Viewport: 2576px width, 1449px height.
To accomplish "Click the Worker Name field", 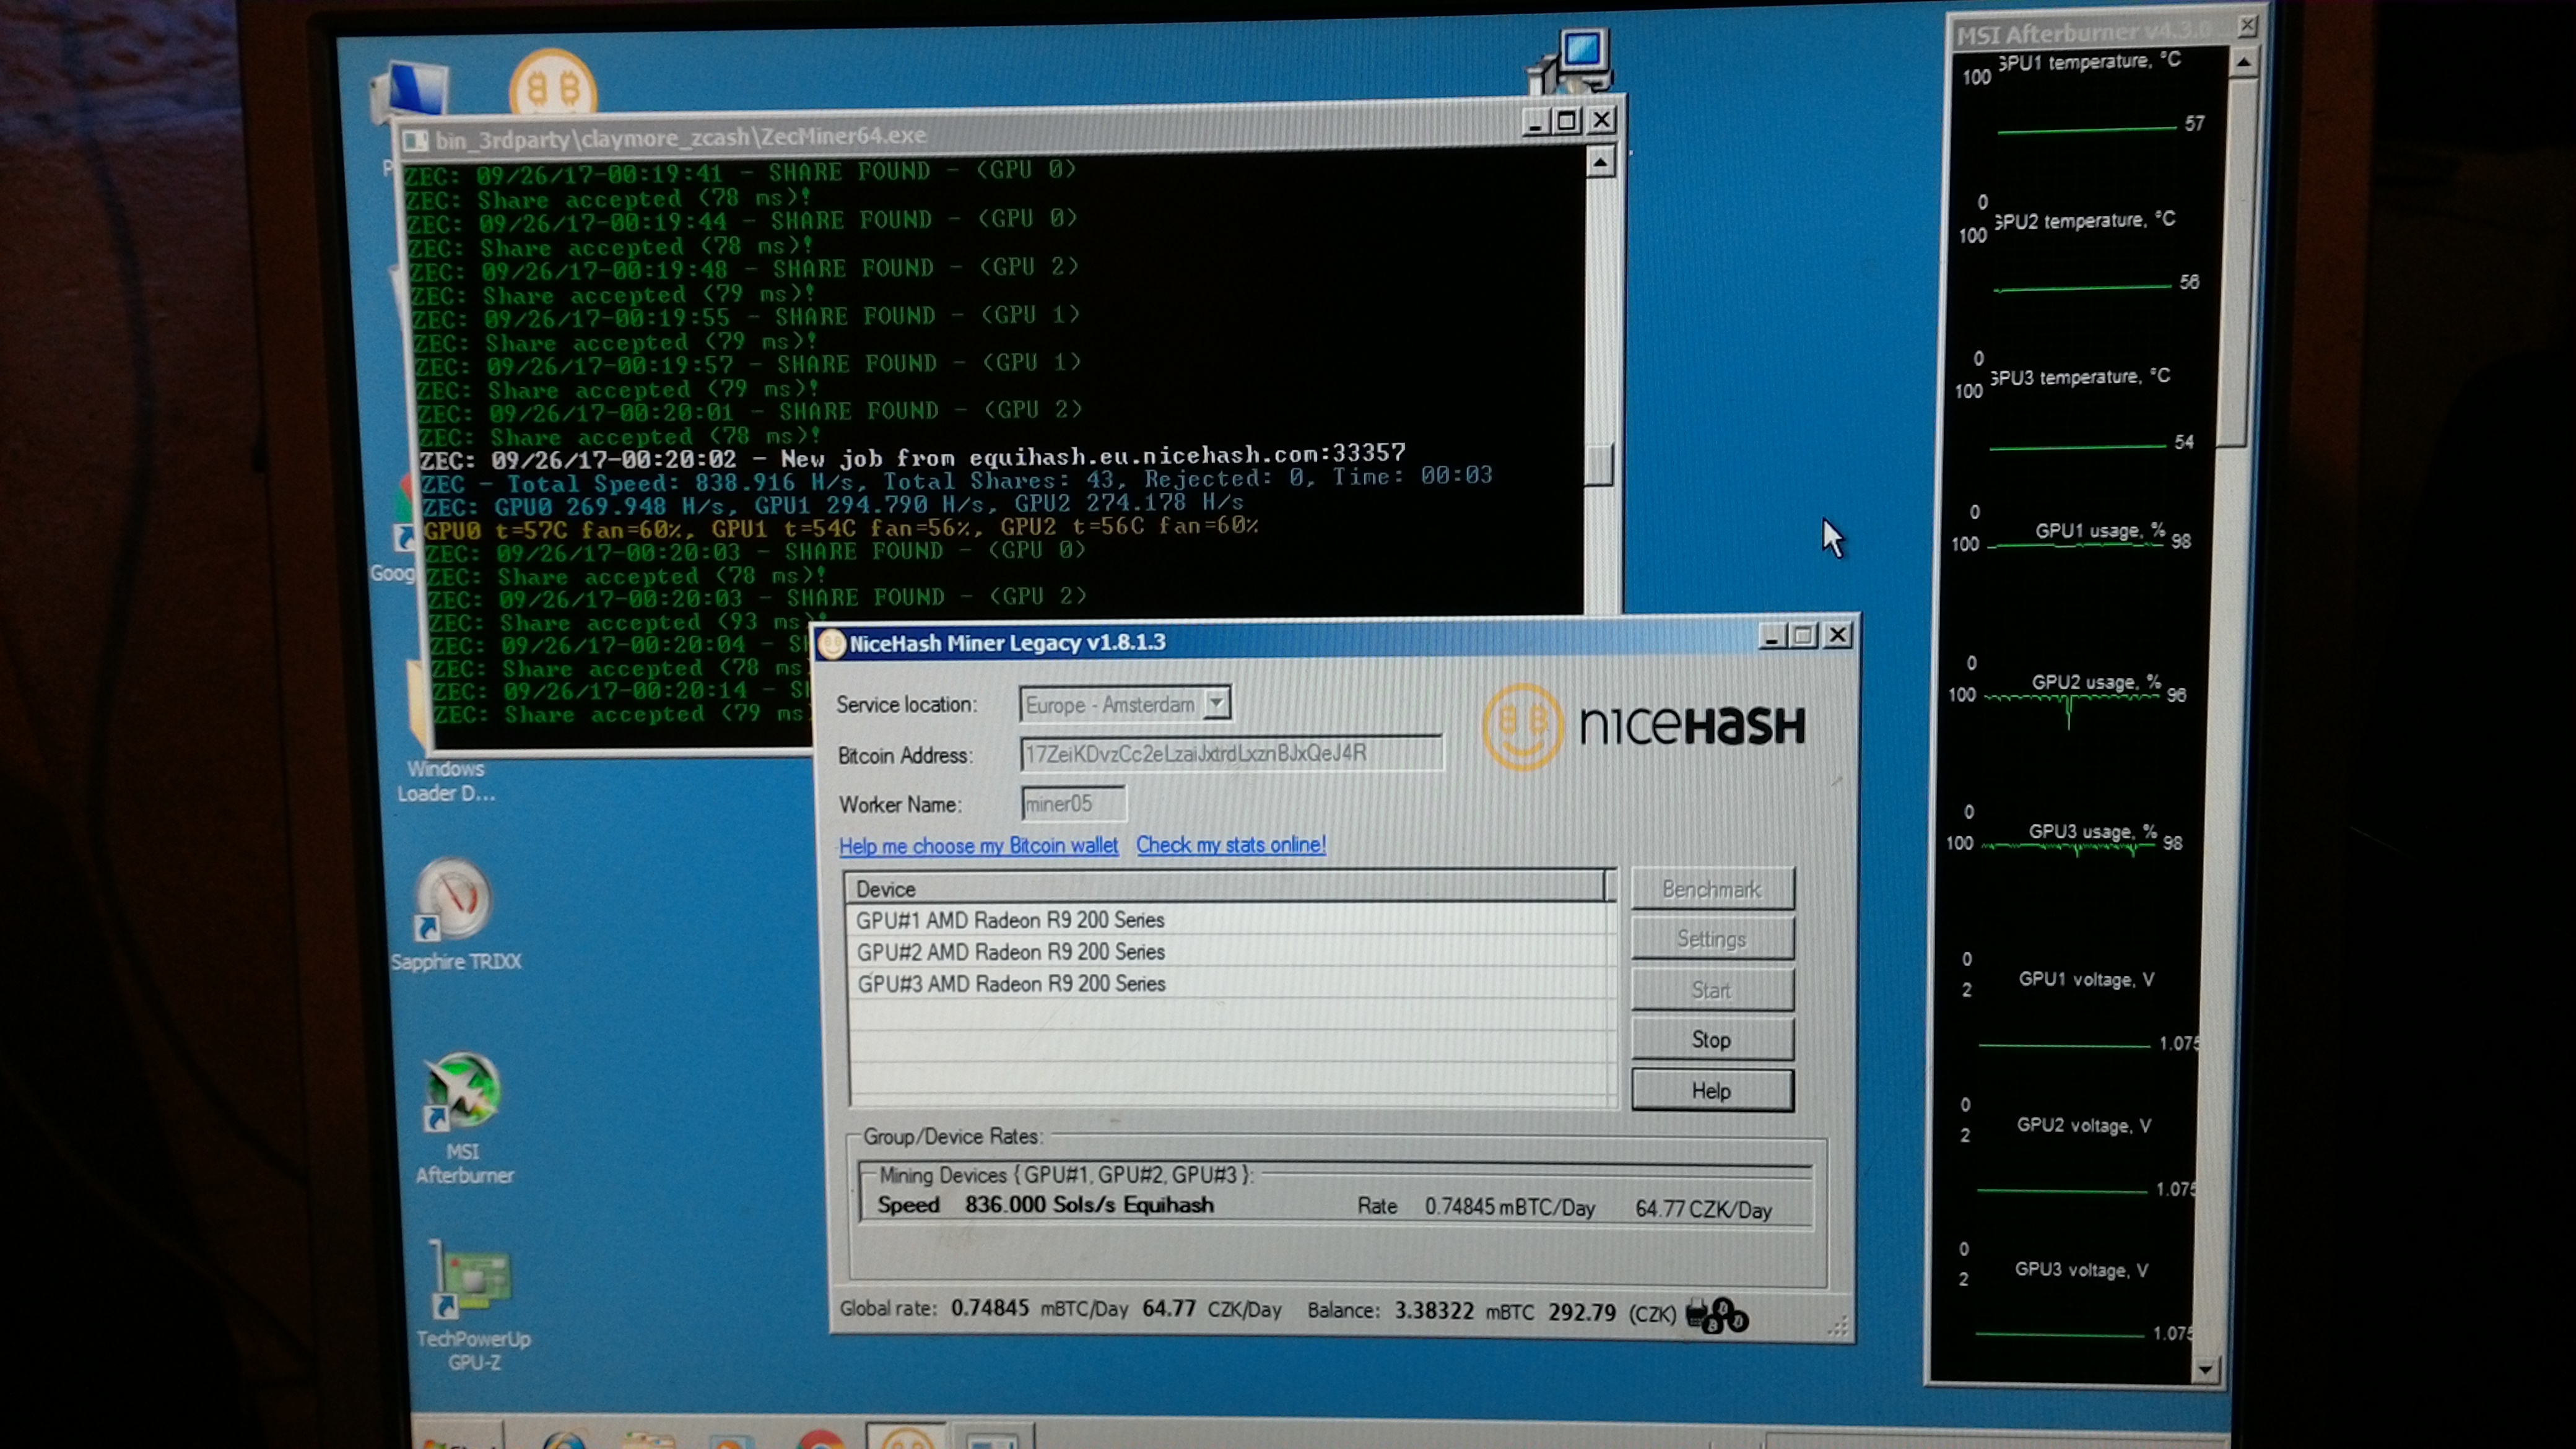I will (1073, 803).
